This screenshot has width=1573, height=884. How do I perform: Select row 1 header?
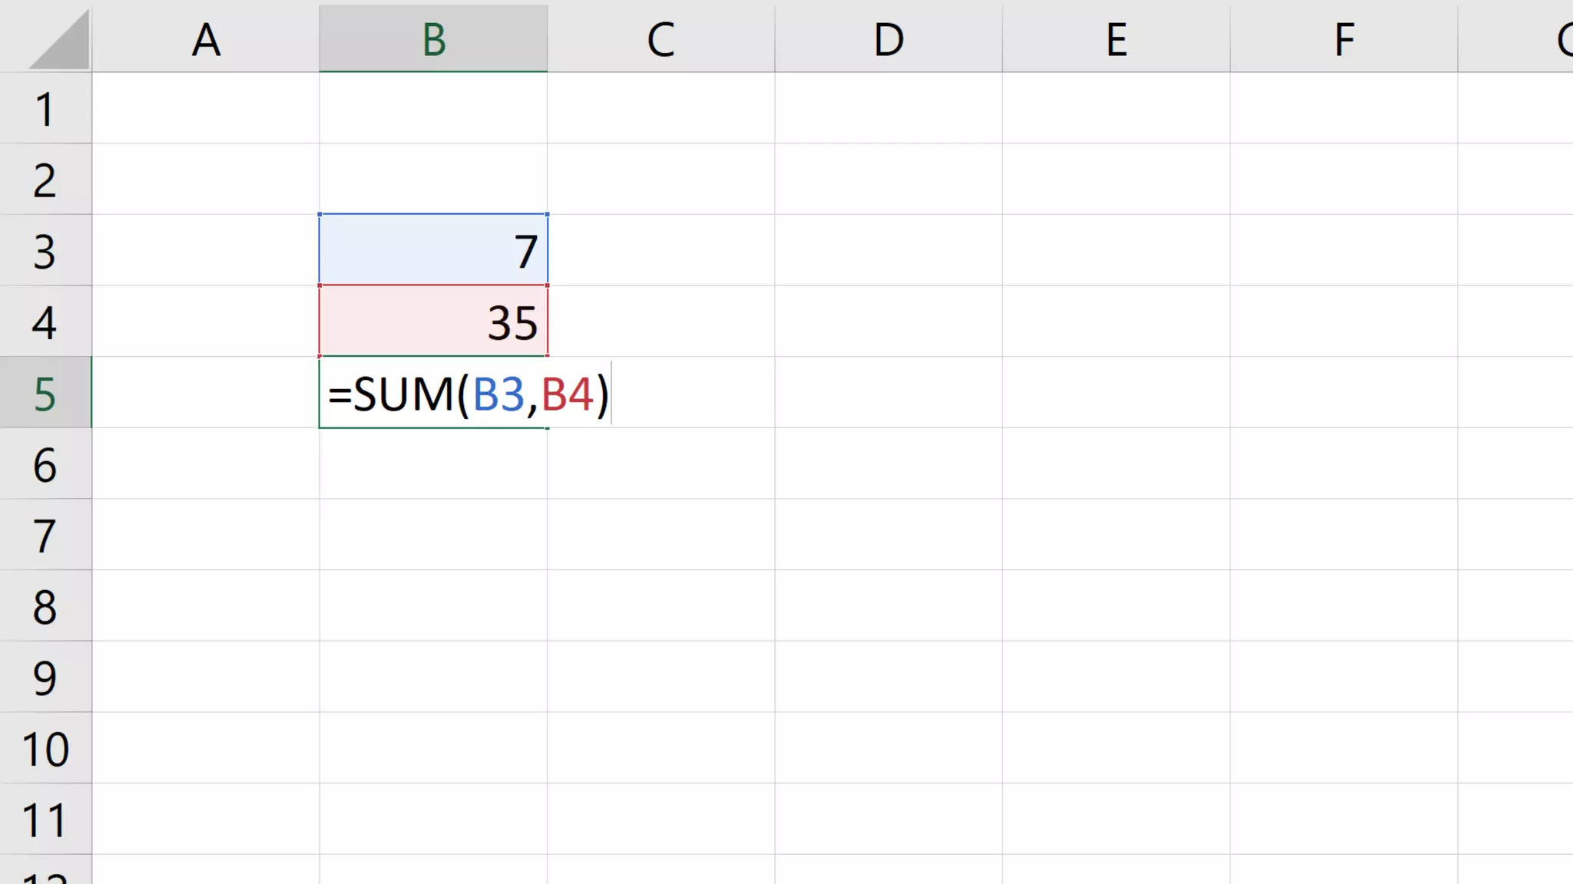45,109
